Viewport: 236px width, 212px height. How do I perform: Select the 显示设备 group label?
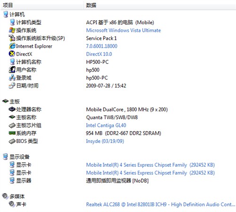pyautogui.click(x=19, y=157)
